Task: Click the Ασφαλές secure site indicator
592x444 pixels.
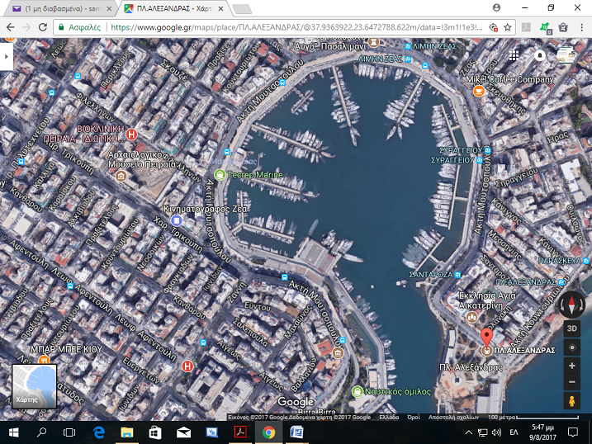Action: click(79, 27)
